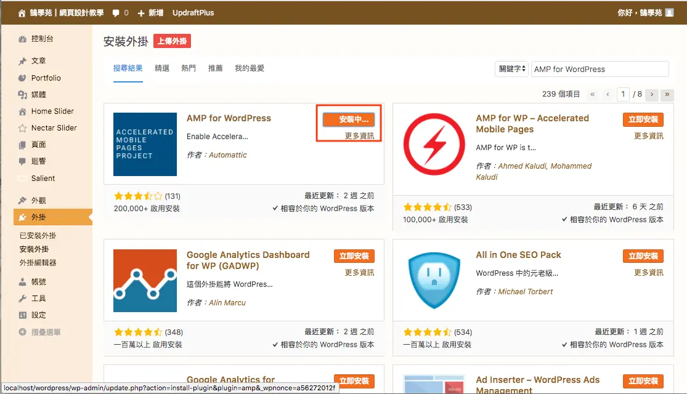Install Google Analytics Dashboard with 立即安裝
This screenshot has height=394, width=687.
point(354,256)
